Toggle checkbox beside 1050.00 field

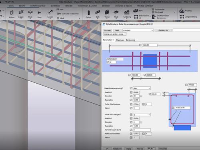pyautogui.click(x=129, y=75)
